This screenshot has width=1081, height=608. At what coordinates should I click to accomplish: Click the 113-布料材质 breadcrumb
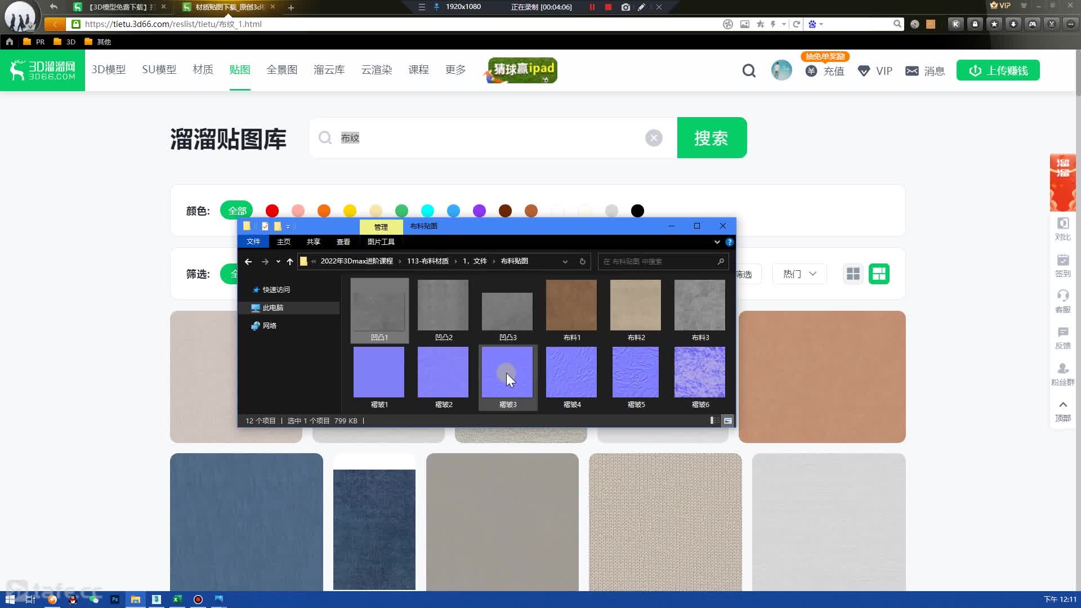tap(428, 261)
